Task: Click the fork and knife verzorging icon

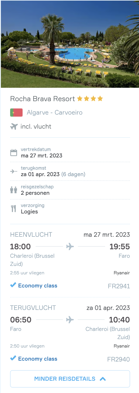Action: (x=14, y=209)
